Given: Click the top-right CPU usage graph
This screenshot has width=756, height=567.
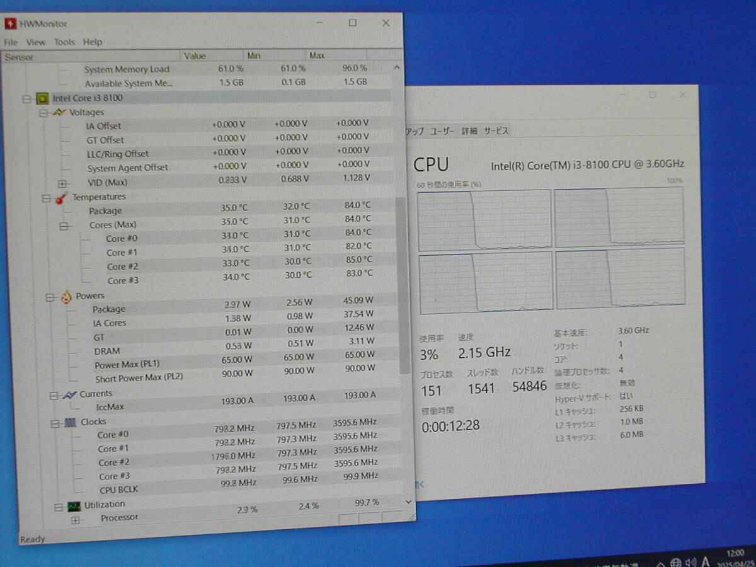Looking at the screenshot, I should click(x=619, y=217).
